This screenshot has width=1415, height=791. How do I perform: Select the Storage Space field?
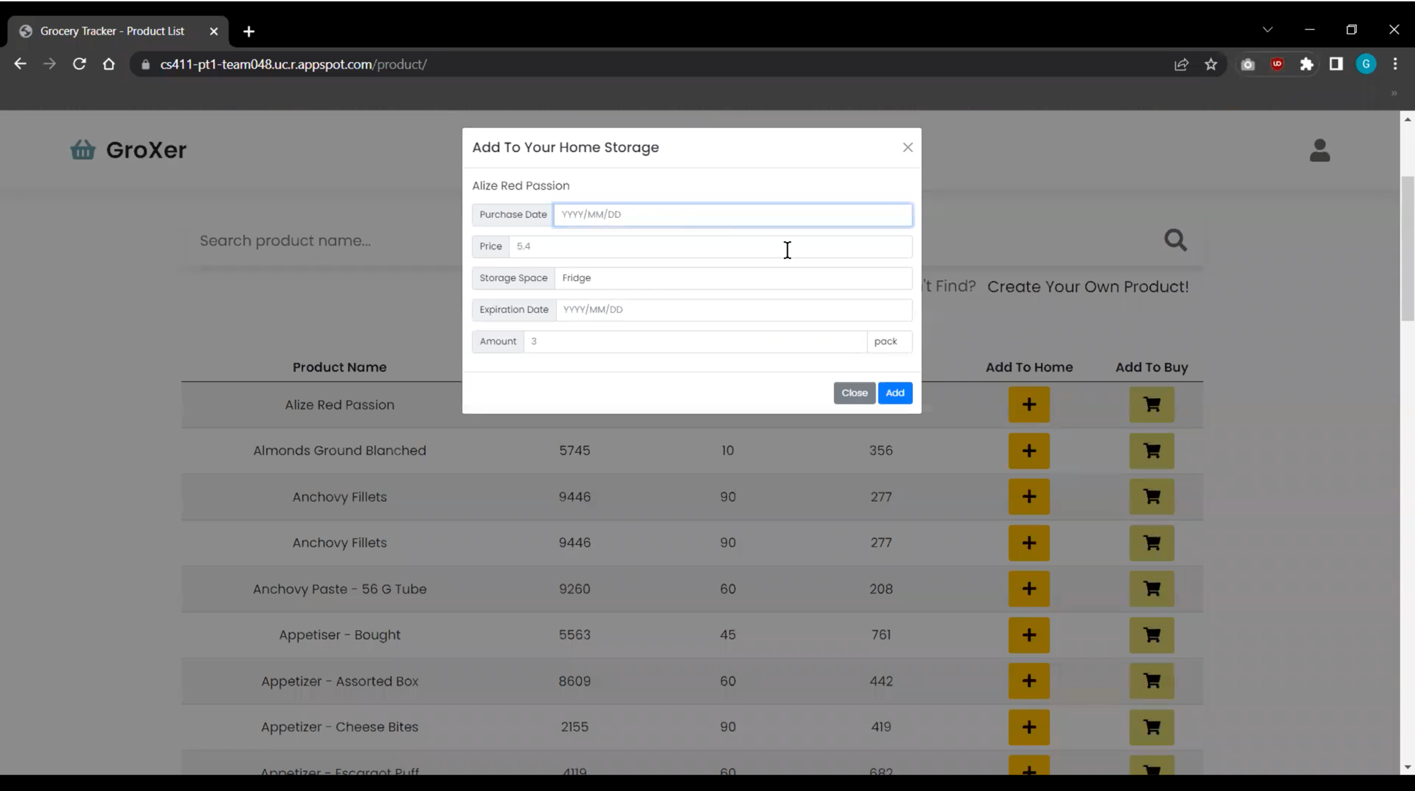pyautogui.click(x=733, y=278)
